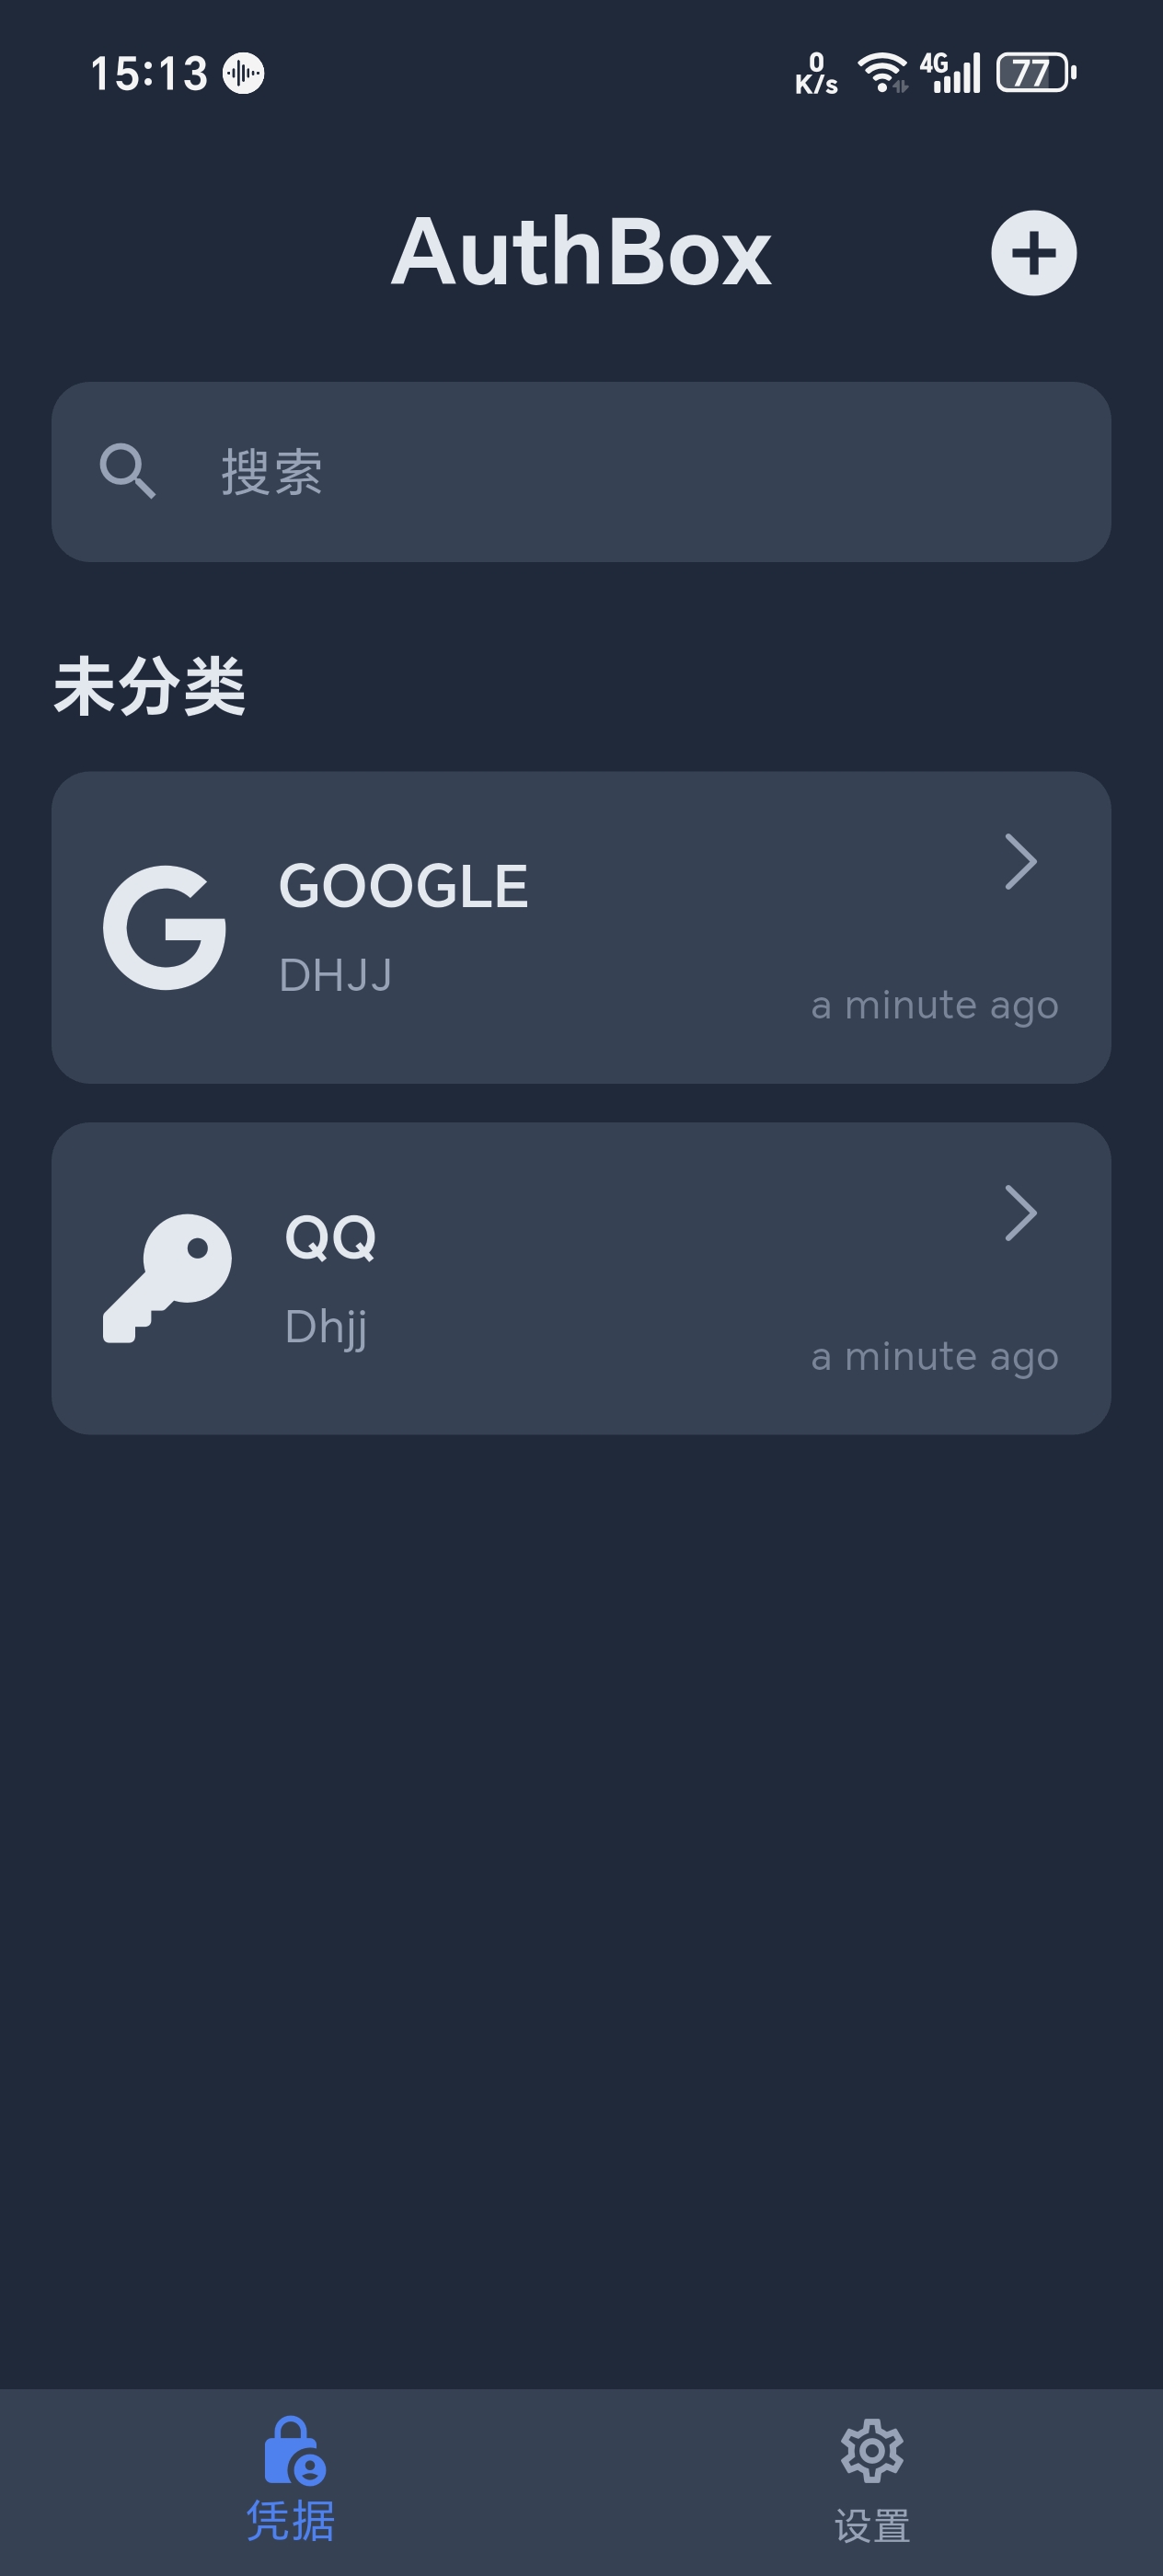Expand the GOOGLE entry chevron
The height and width of the screenshot is (2576, 1163).
[1020, 861]
